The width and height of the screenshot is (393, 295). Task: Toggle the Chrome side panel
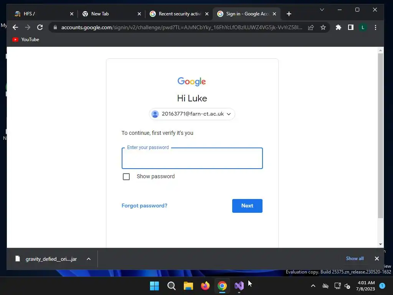[x=351, y=27]
